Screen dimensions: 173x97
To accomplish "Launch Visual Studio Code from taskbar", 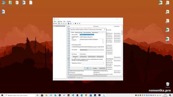I will 73,95.
